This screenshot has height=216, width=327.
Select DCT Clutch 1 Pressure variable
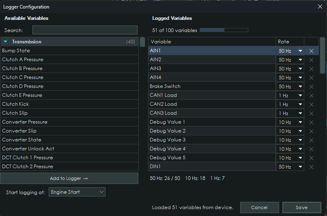coord(69,158)
